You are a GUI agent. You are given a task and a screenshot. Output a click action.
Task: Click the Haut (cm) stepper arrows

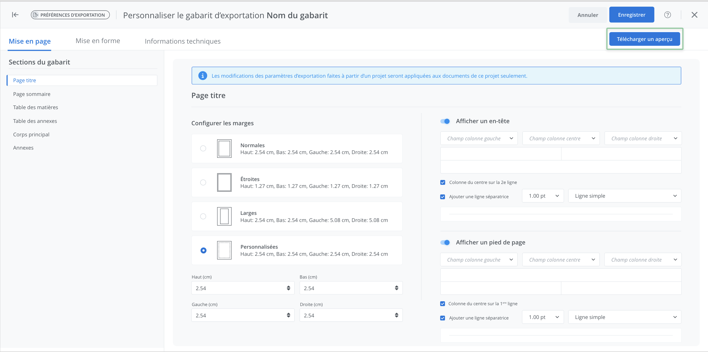coord(288,288)
